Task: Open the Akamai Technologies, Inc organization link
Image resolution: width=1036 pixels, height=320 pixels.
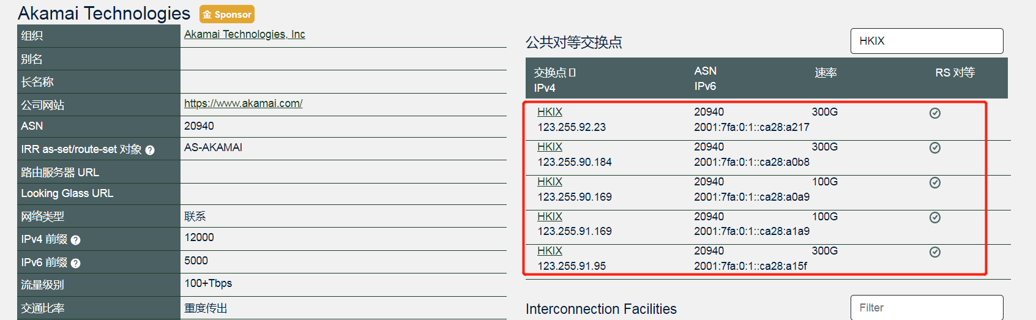Action: click(245, 34)
